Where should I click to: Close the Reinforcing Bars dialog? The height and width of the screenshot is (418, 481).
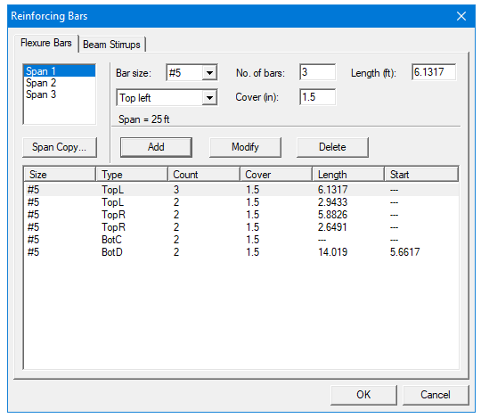pos(461,16)
